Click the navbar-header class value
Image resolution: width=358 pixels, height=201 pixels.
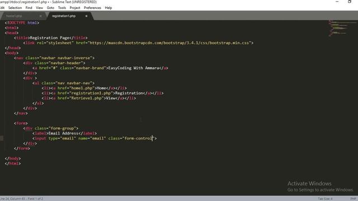pos(65,63)
